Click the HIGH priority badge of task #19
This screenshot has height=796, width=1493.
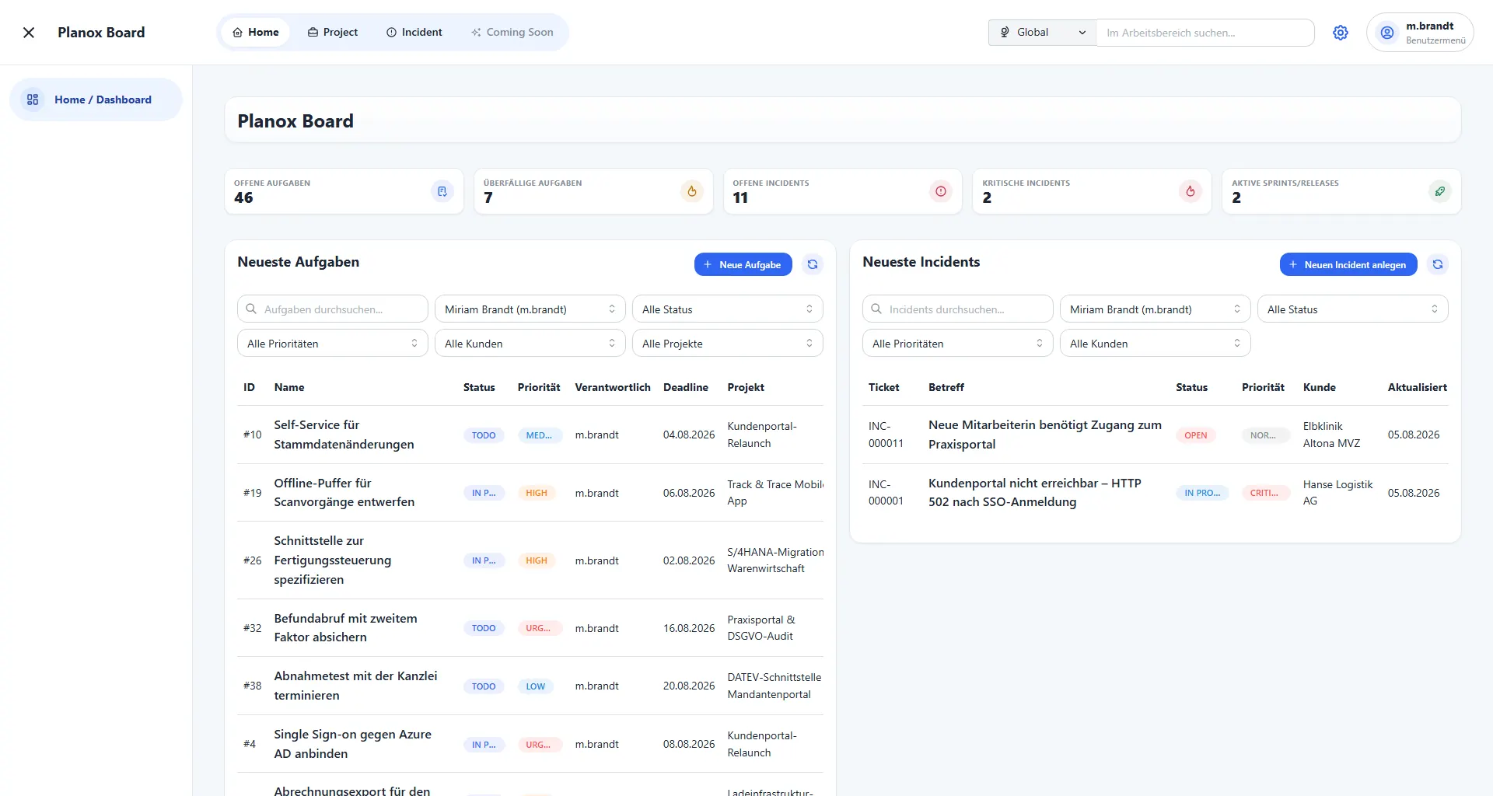pos(537,493)
